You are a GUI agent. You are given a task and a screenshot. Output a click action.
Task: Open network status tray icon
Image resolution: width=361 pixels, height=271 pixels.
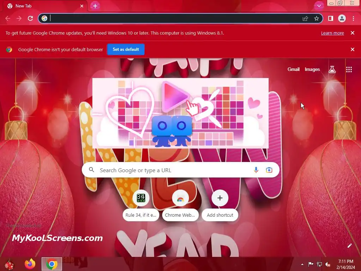(319, 264)
